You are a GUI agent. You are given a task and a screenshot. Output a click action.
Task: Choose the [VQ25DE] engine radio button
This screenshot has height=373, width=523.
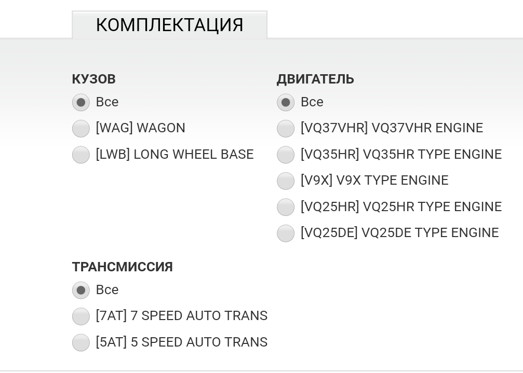(x=286, y=233)
